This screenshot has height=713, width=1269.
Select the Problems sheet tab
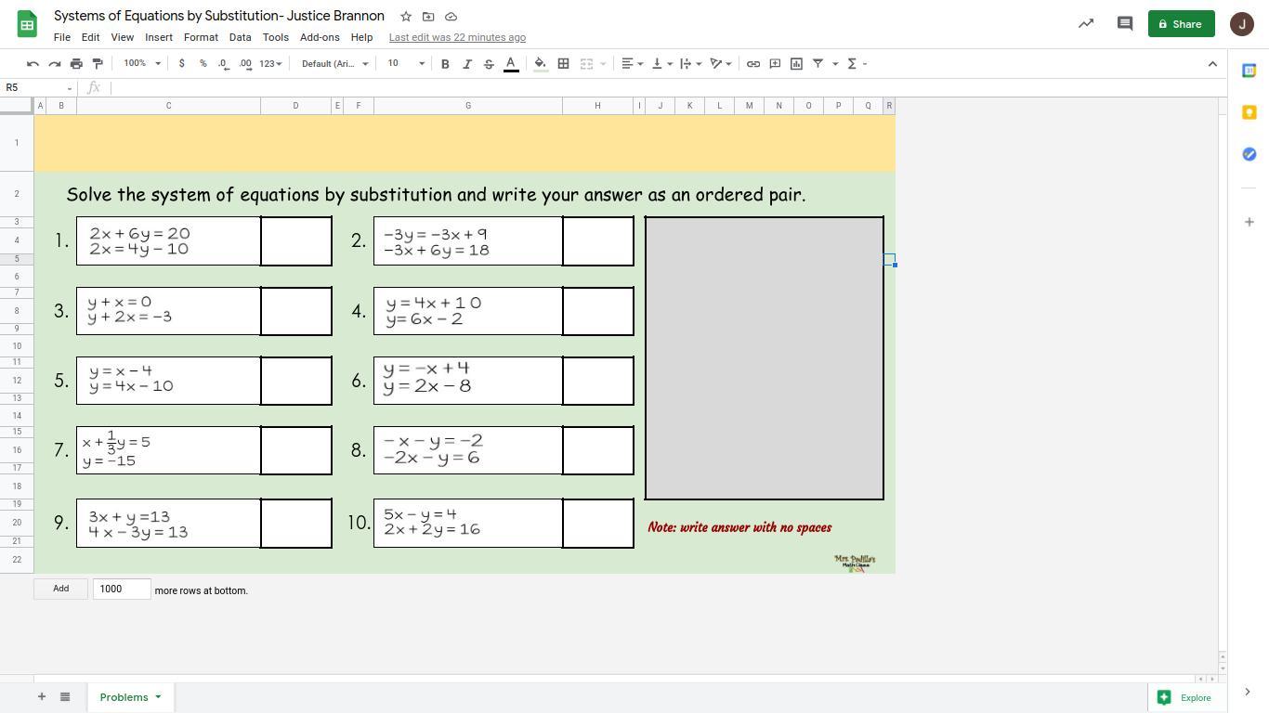(124, 697)
